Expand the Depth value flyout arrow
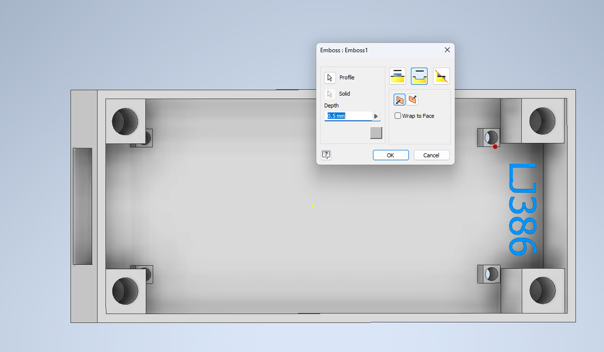Image resolution: width=604 pixels, height=352 pixels. click(376, 117)
